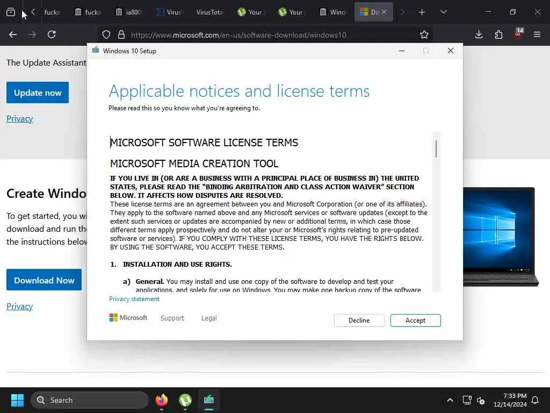550x413 pixels.
Task: Open the extensions puzzle icon
Action: click(x=498, y=34)
